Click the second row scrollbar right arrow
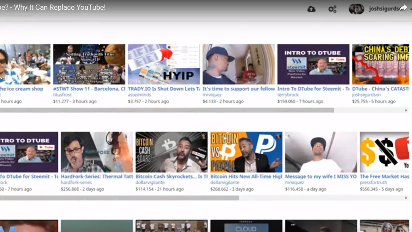412x232 pixels. (x=406, y=198)
